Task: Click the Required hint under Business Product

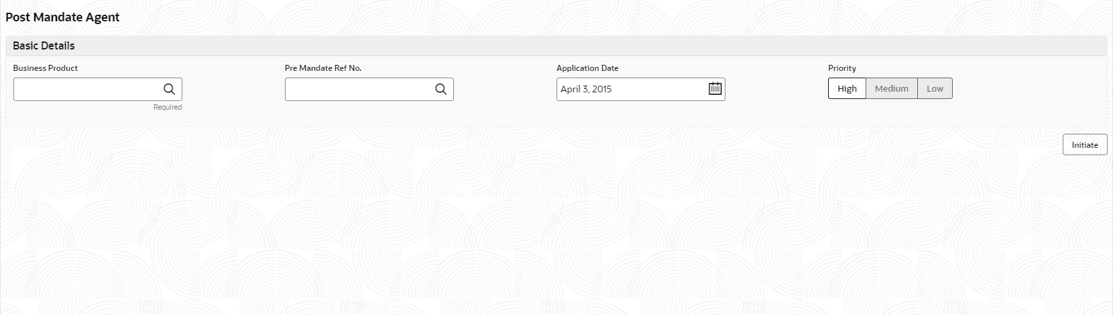Action: point(168,107)
